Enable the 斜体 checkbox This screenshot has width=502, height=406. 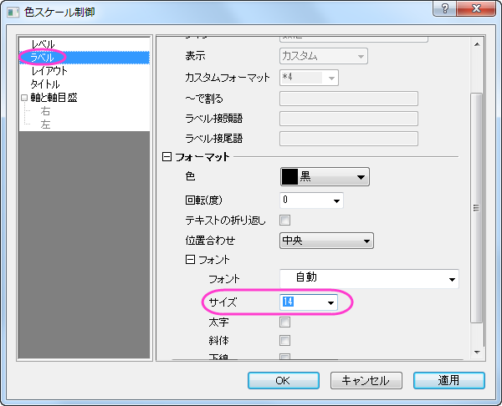285,341
